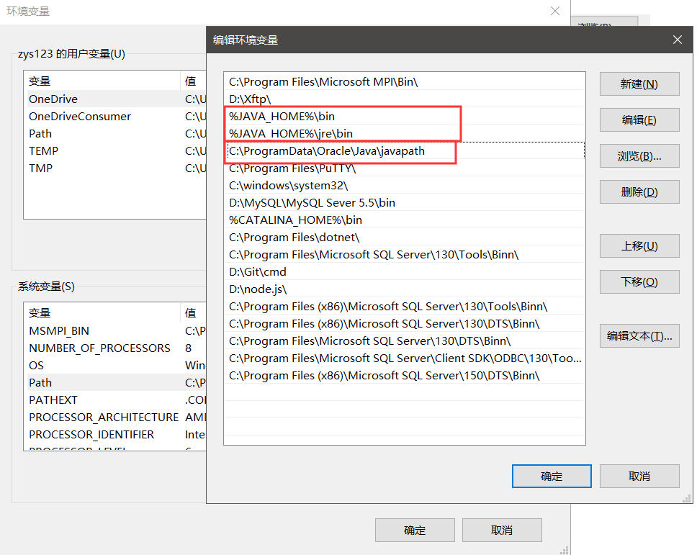Select the PATHEXT system variable
The image size is (697, 555).
tap(115, 400)
